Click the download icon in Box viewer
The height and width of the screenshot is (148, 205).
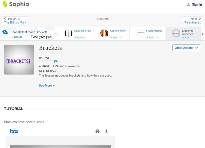tap(106, 131)
